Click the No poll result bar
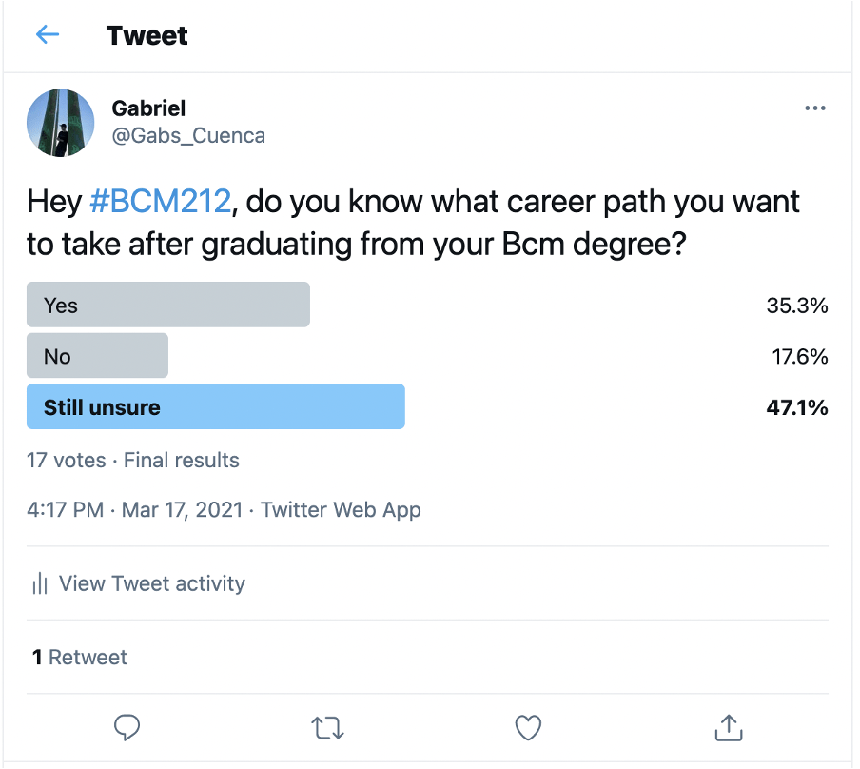 click(98, 356)
